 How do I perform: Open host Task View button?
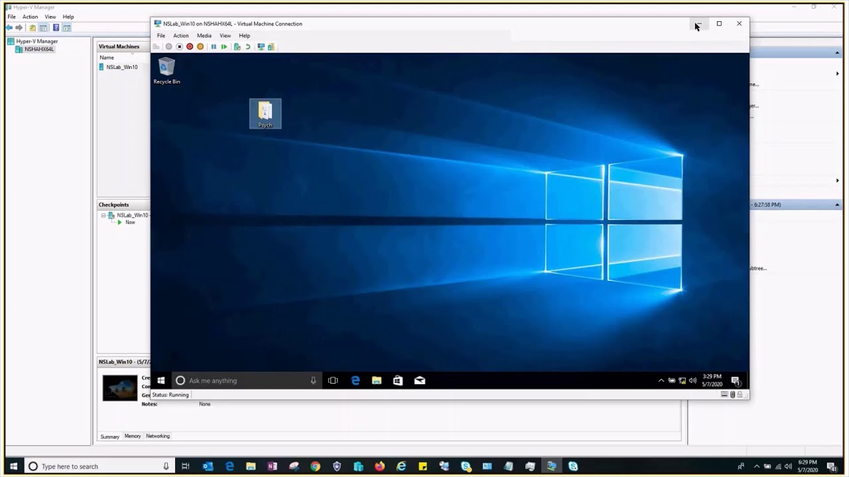click(186, 466)
